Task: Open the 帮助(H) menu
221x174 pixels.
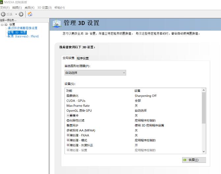Action: [59, 8]
